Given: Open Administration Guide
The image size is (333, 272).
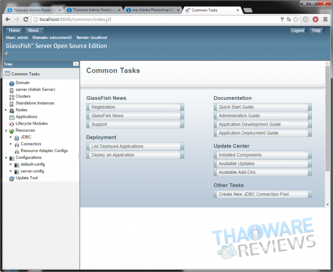Looking at the screenshot, I should point(263,116).
